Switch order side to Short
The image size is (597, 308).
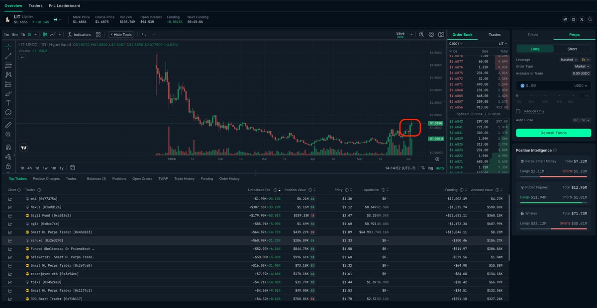572,49
